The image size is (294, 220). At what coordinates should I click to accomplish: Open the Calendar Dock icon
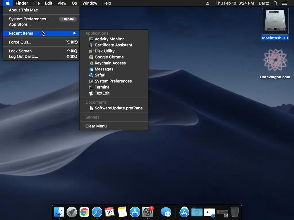[x=109, y=212]
